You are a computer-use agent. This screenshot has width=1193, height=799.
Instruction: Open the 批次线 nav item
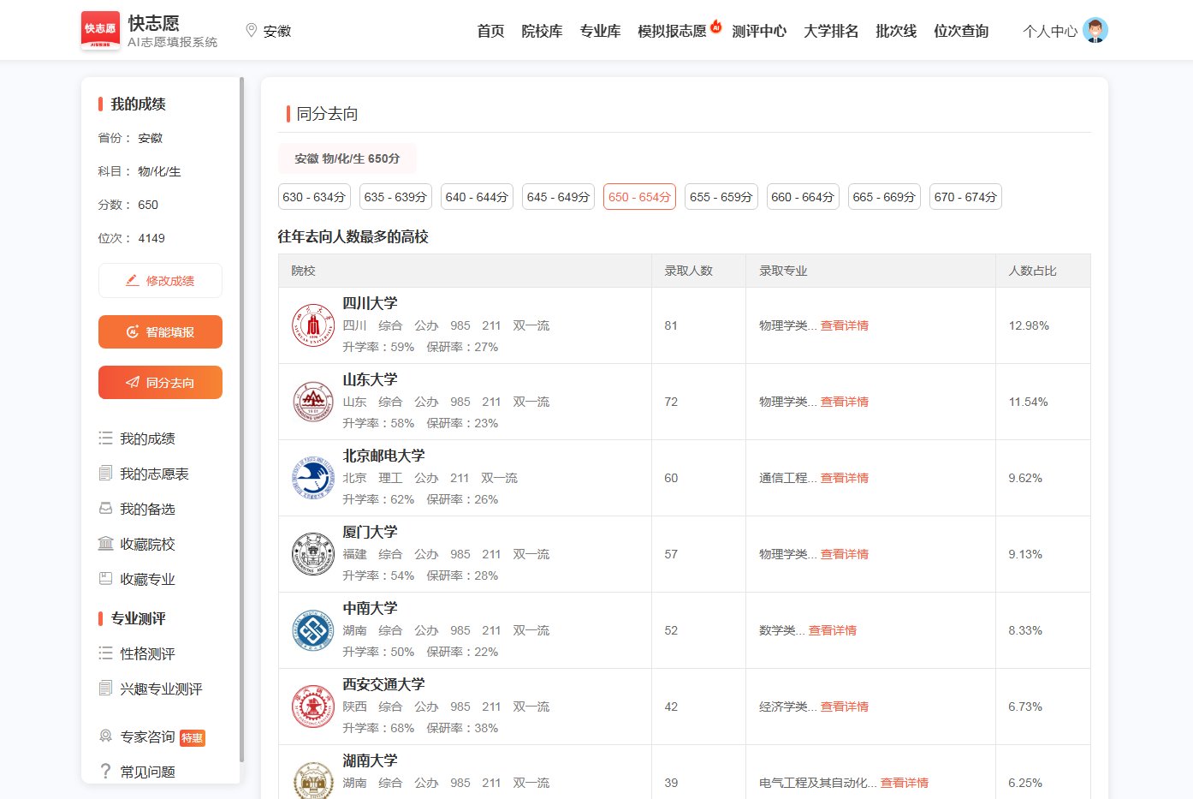point(896,31)
